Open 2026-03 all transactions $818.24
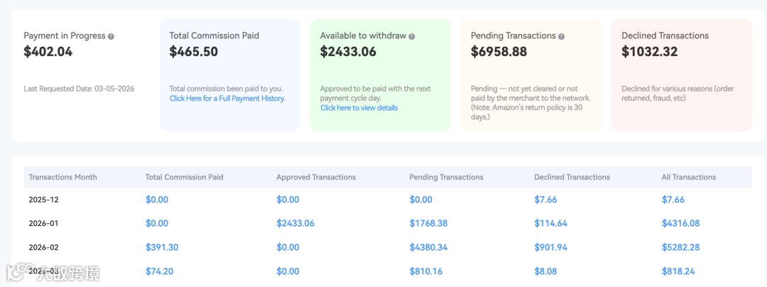Image resolution: width=767 pixels, height=287 pixels. [x=678, y=271]
